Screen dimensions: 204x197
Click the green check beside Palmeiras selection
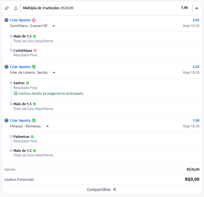[32, 137]
